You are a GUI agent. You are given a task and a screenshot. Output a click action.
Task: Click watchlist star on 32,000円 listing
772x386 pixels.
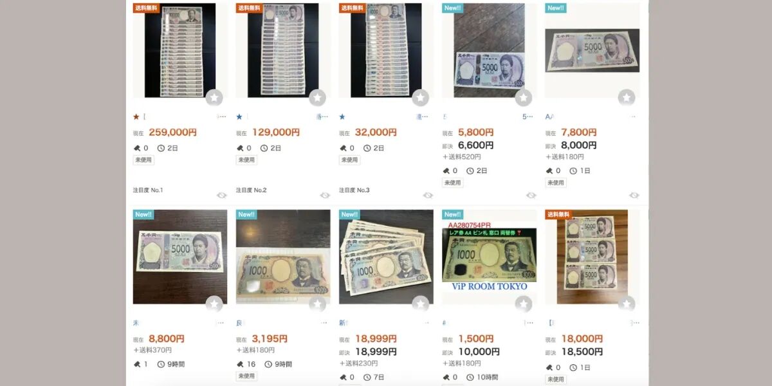point(420,98)
